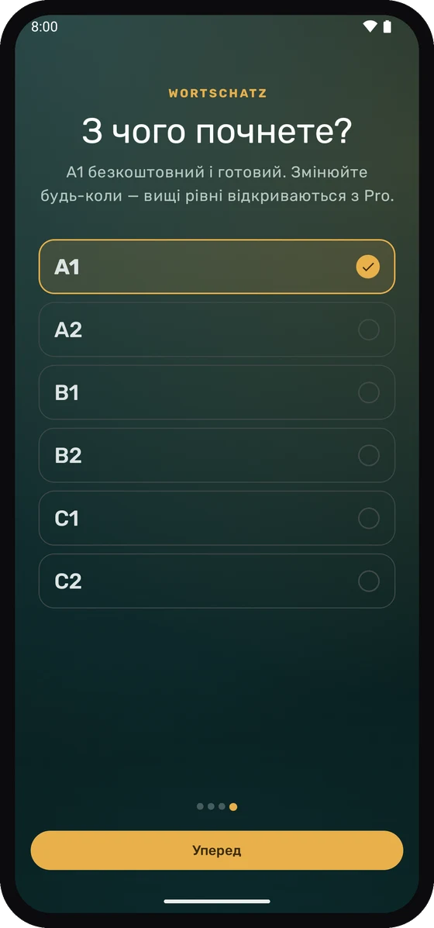The width and height of the screenshot is (434, 928).
Task: Select the B1 radio circle
Action: [369, 392]
